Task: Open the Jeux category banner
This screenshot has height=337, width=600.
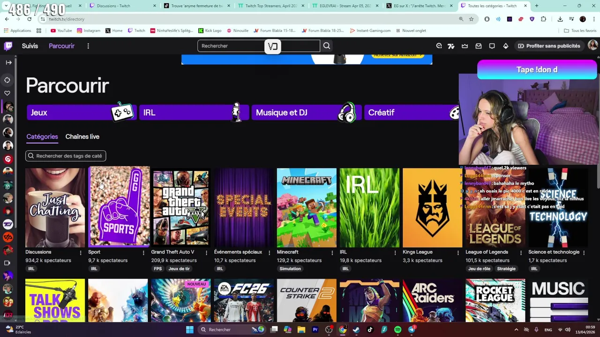Action: point(81,112)
